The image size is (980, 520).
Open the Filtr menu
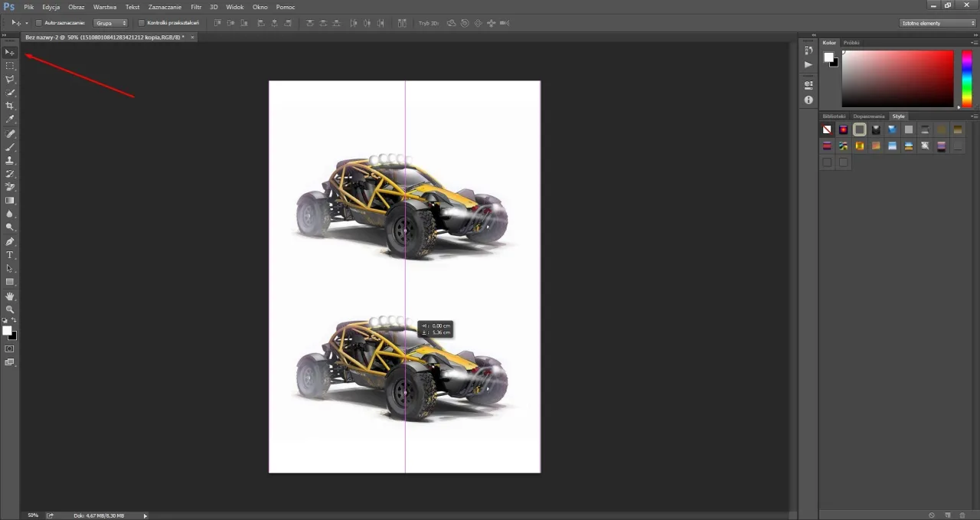tap(196, 7)
